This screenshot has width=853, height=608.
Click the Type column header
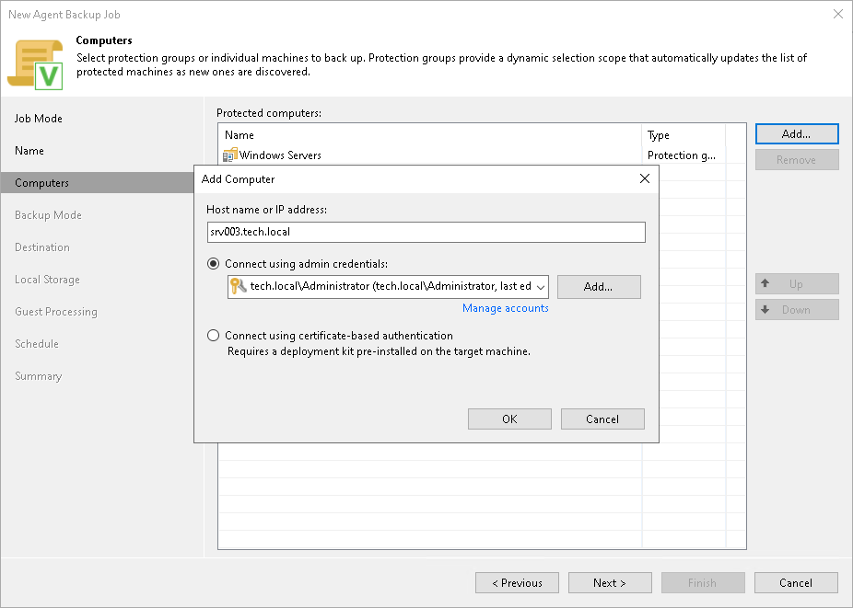click(x=684, y=135)
